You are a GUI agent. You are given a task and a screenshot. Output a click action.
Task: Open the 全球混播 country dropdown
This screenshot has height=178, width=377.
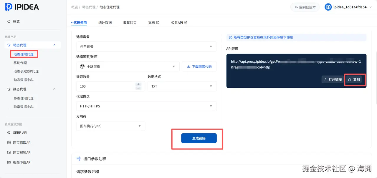pyautogui.click(x=128, y=66)
